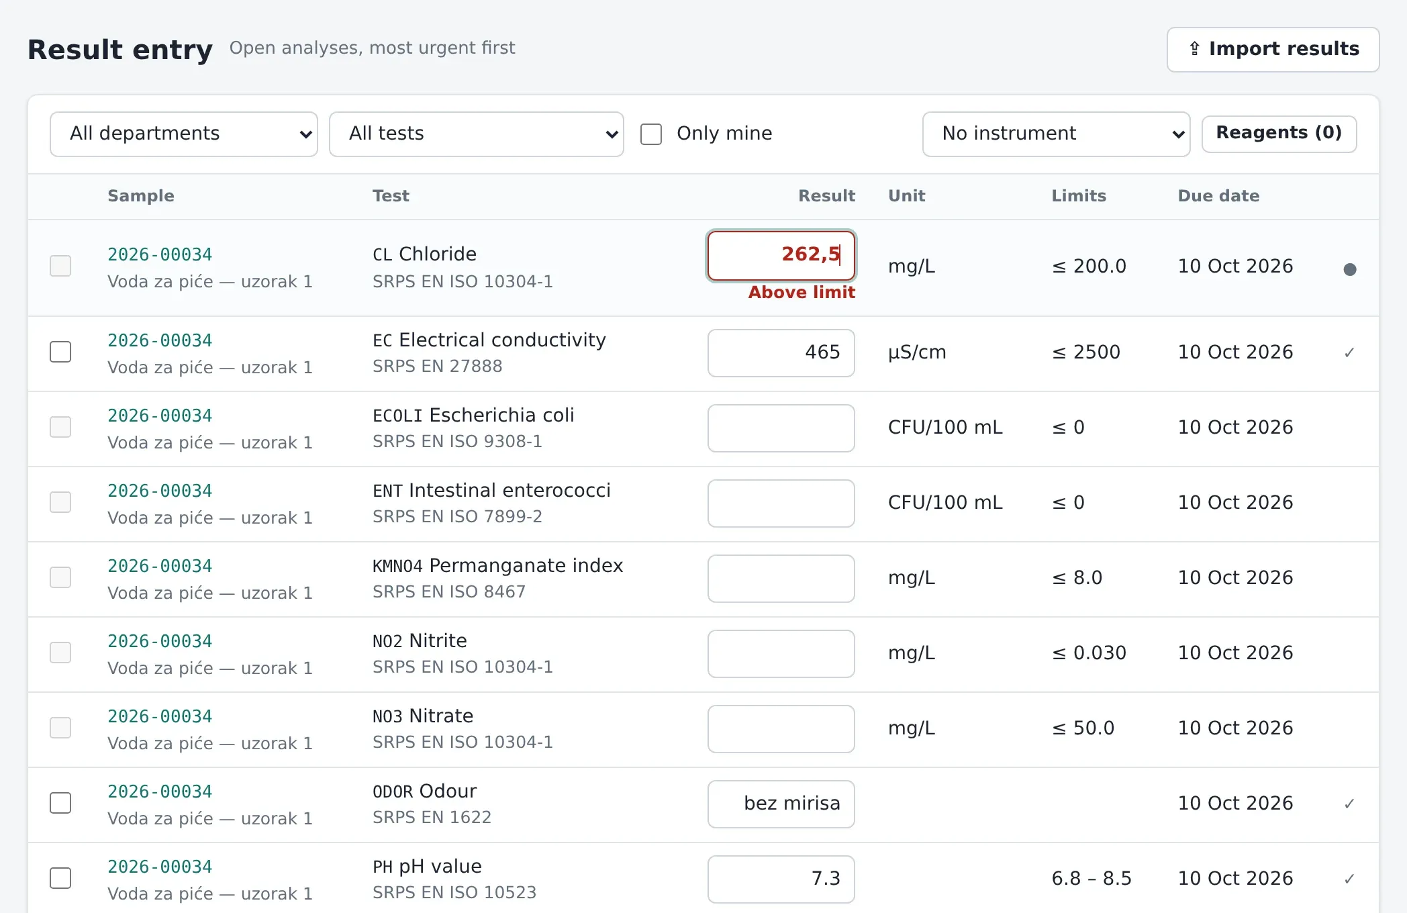Check the pH value row checkbox
This screenshot has width=1407, height=913.
pyautogui.click(x=60, y=878)
